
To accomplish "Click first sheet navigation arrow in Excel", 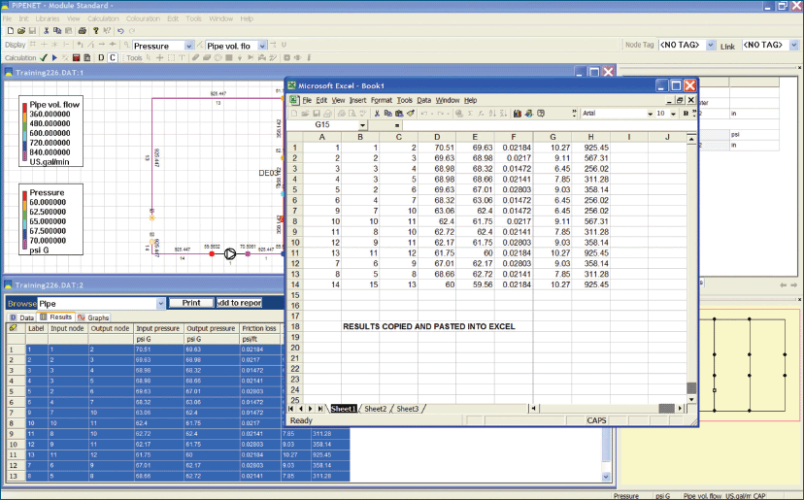I will (x=290, y=409).
